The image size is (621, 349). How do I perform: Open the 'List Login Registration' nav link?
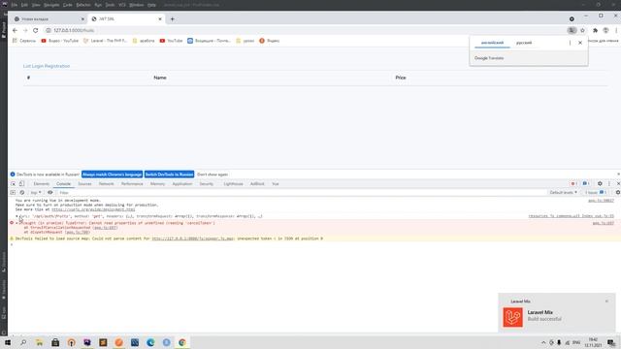[x=47, y=66]
